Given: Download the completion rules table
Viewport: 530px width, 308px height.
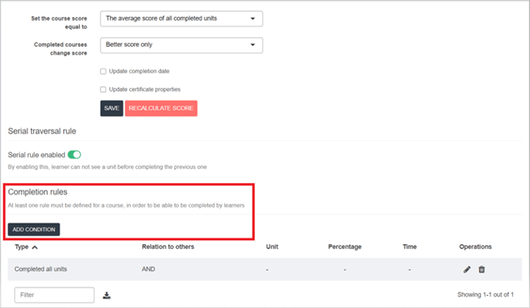Looking at the screenshot, I should click(x=107, y=296).
